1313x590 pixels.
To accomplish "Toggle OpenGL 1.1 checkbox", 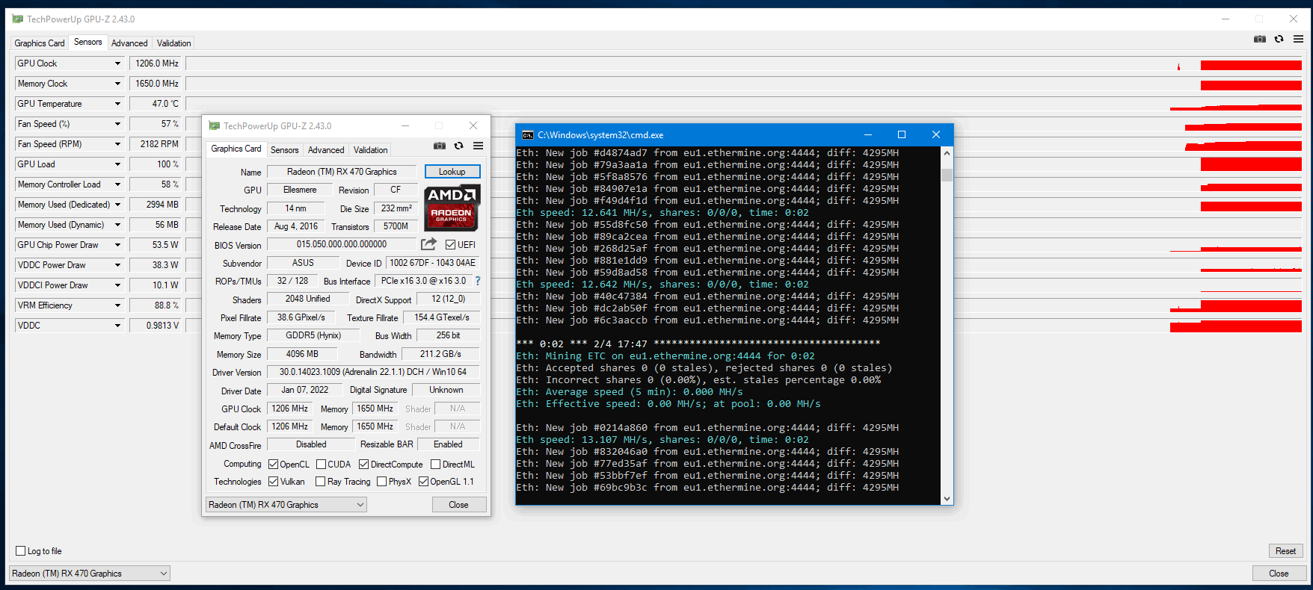I will 423,482.
